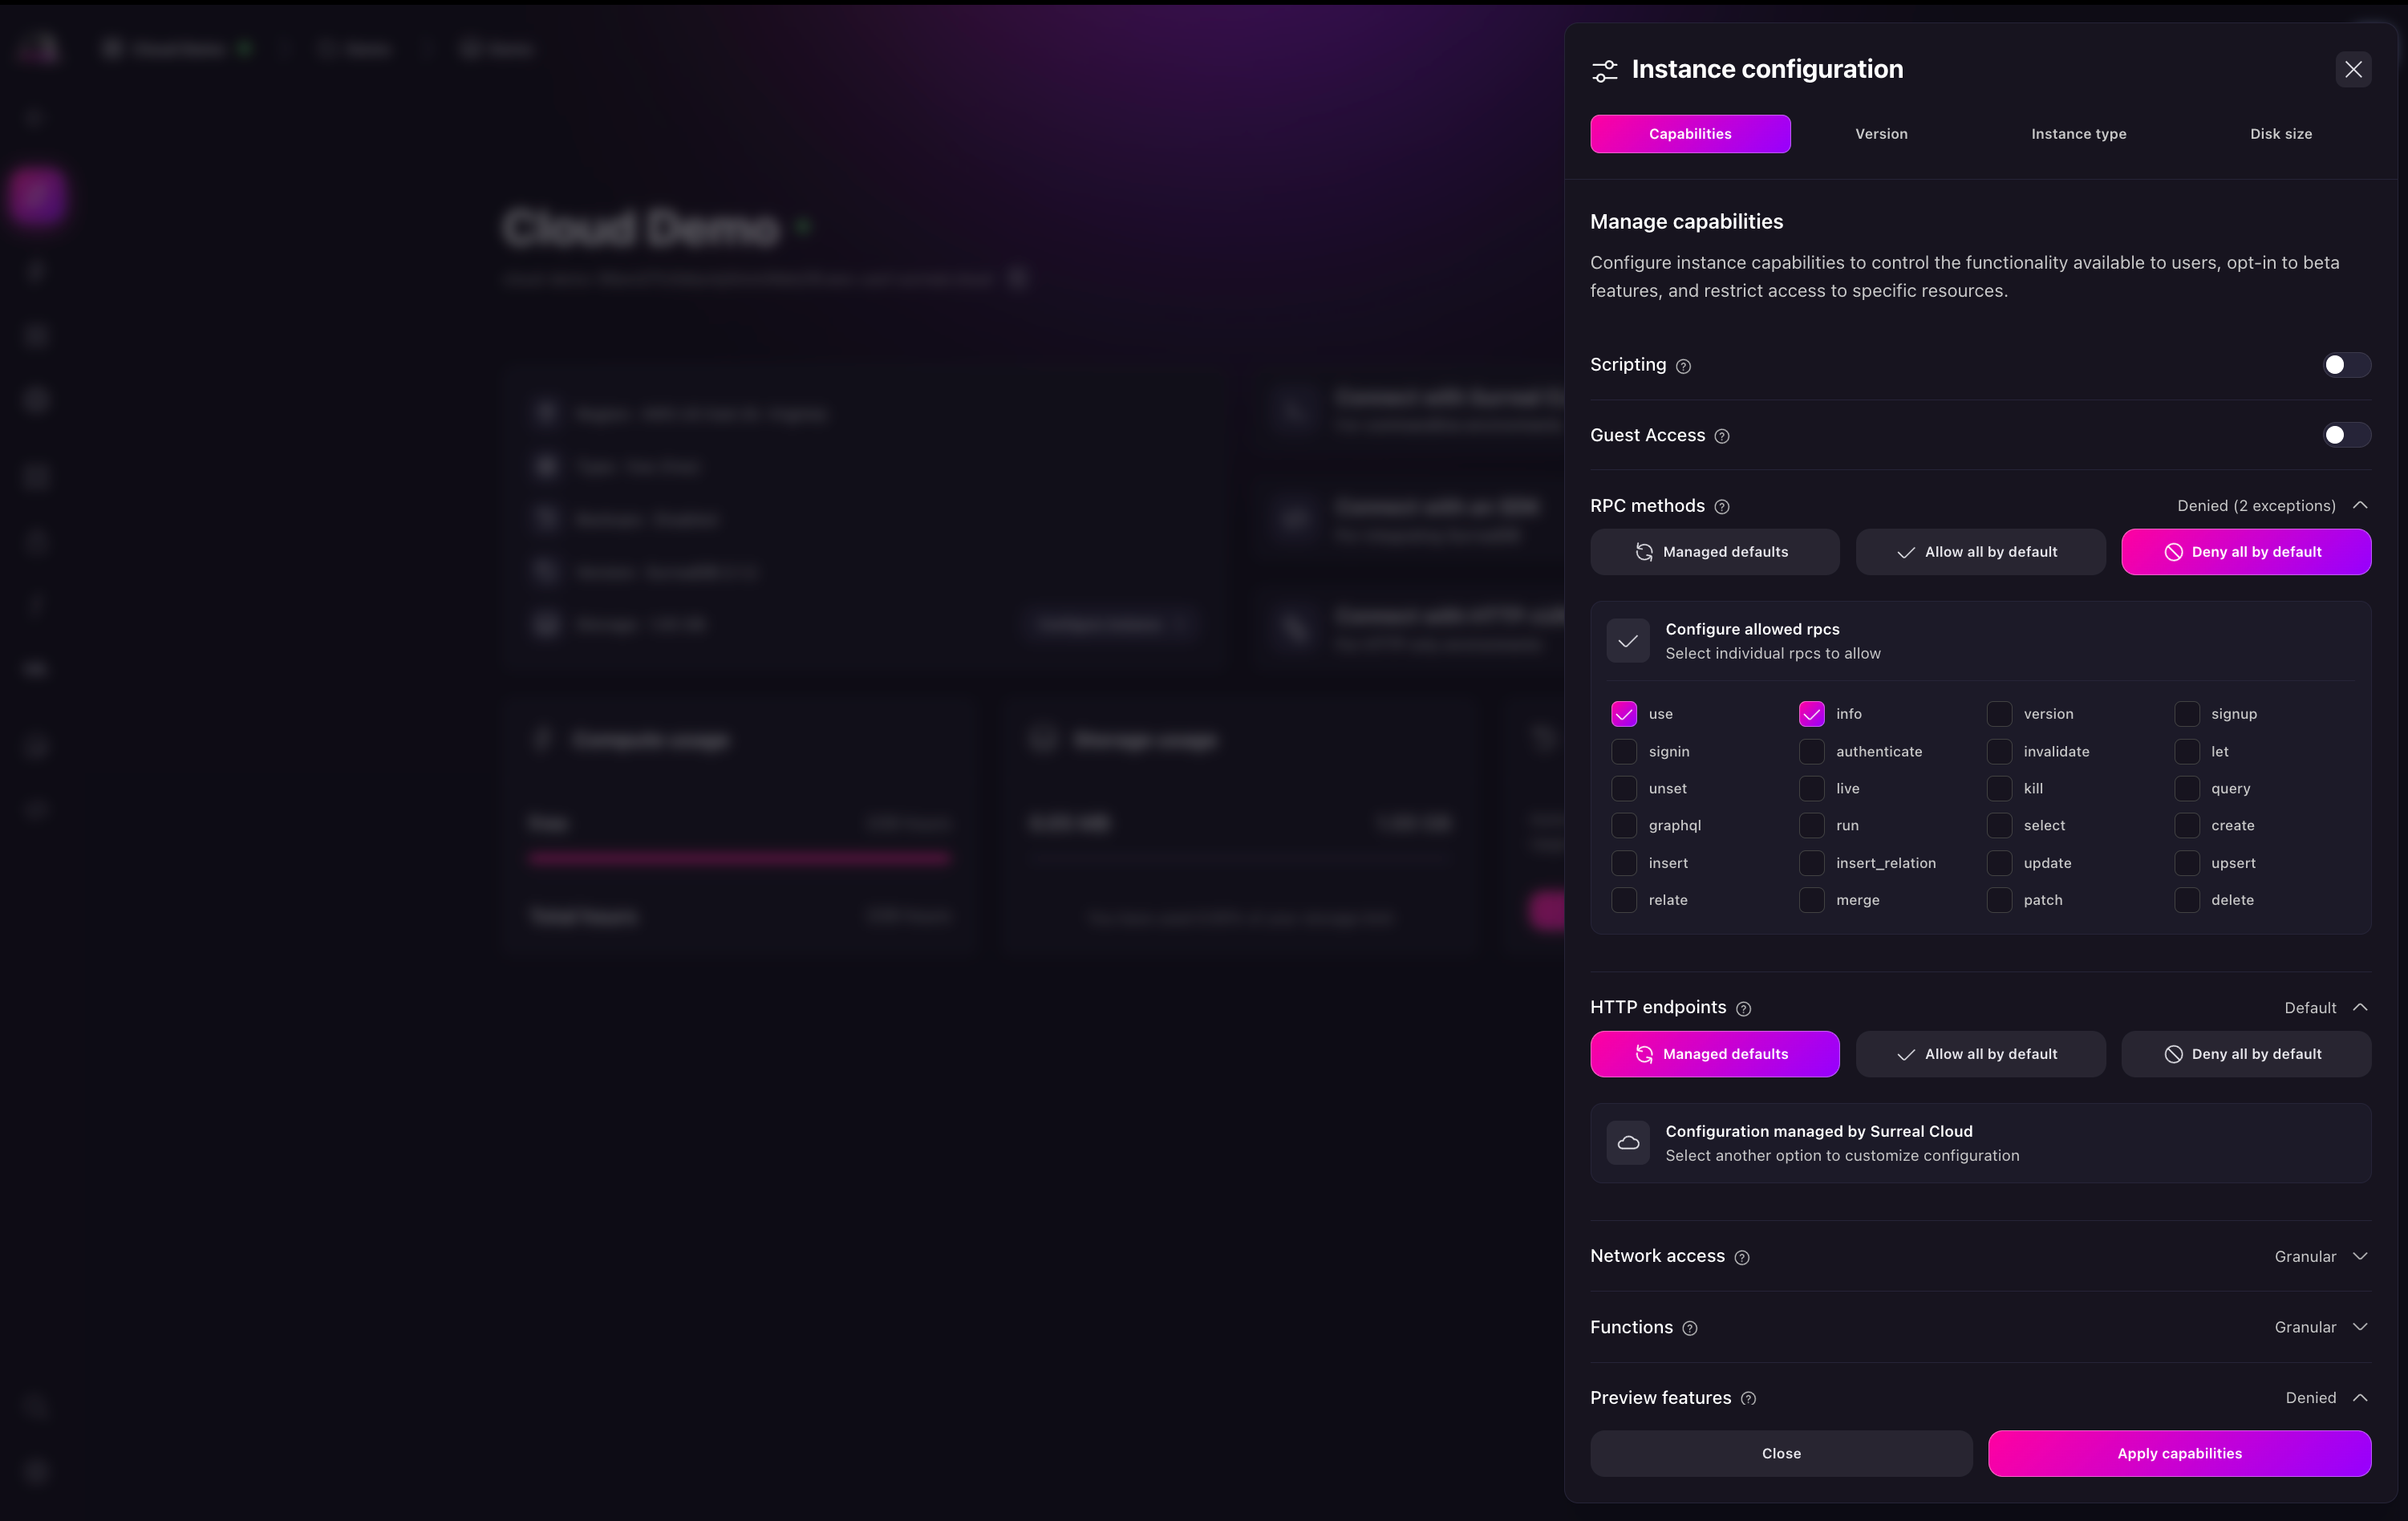Click the Preview features help icon
This screenshot has height=1521, width=2408.
pyautogui.click(x=1748, y=1399)
